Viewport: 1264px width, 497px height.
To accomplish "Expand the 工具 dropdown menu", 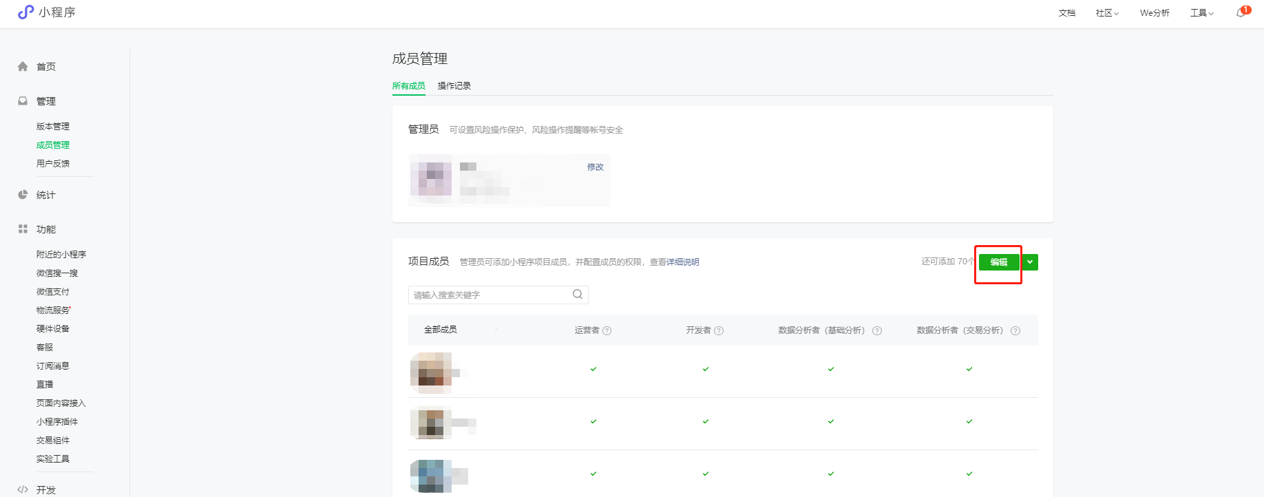I will tap(1201, 13).
